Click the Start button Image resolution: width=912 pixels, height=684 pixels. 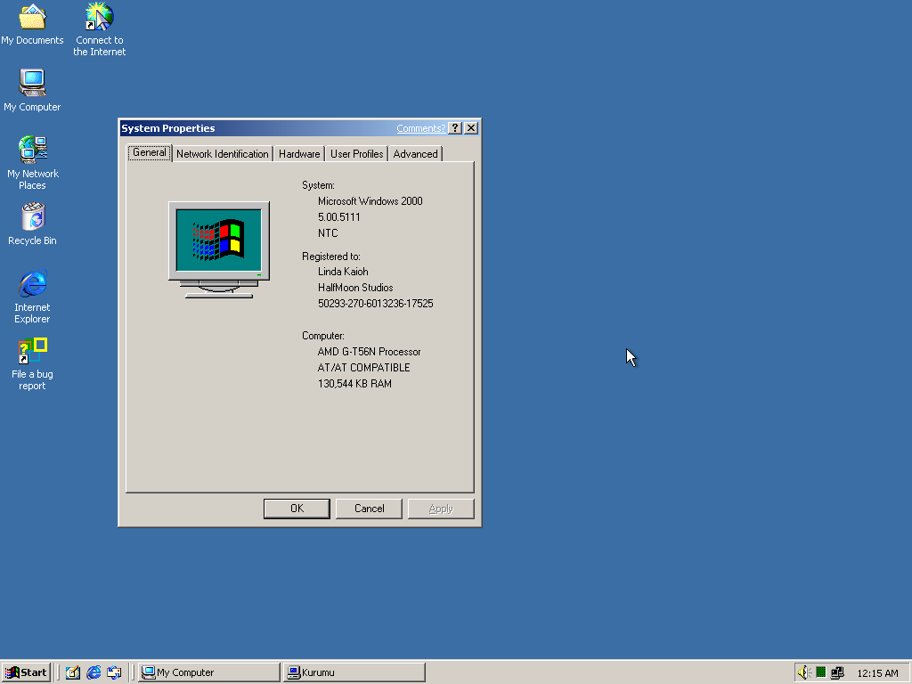(x=26, y=672)
